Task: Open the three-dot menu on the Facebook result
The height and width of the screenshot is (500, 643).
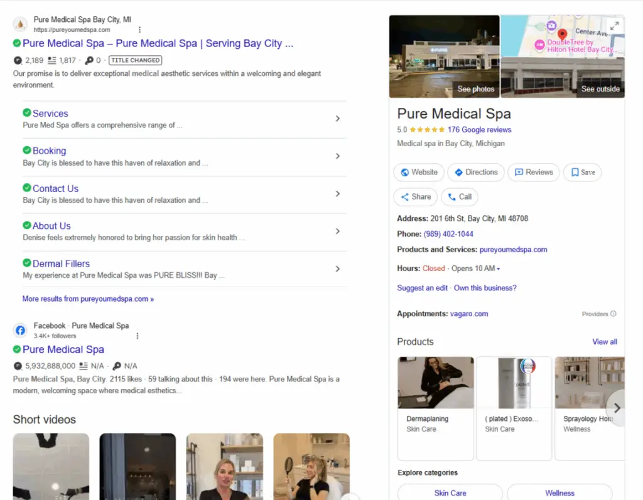Action: pos(138,336)
